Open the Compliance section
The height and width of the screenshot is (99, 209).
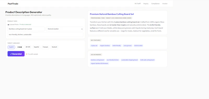click(x=155, y=4)
